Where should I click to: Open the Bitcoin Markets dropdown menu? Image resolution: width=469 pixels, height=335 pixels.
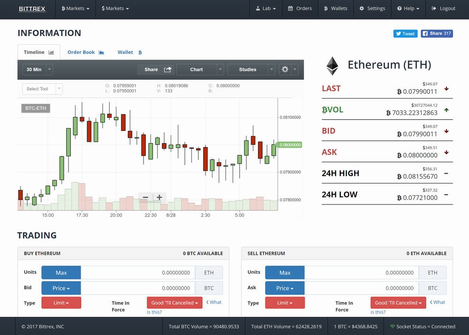point(76,8)
